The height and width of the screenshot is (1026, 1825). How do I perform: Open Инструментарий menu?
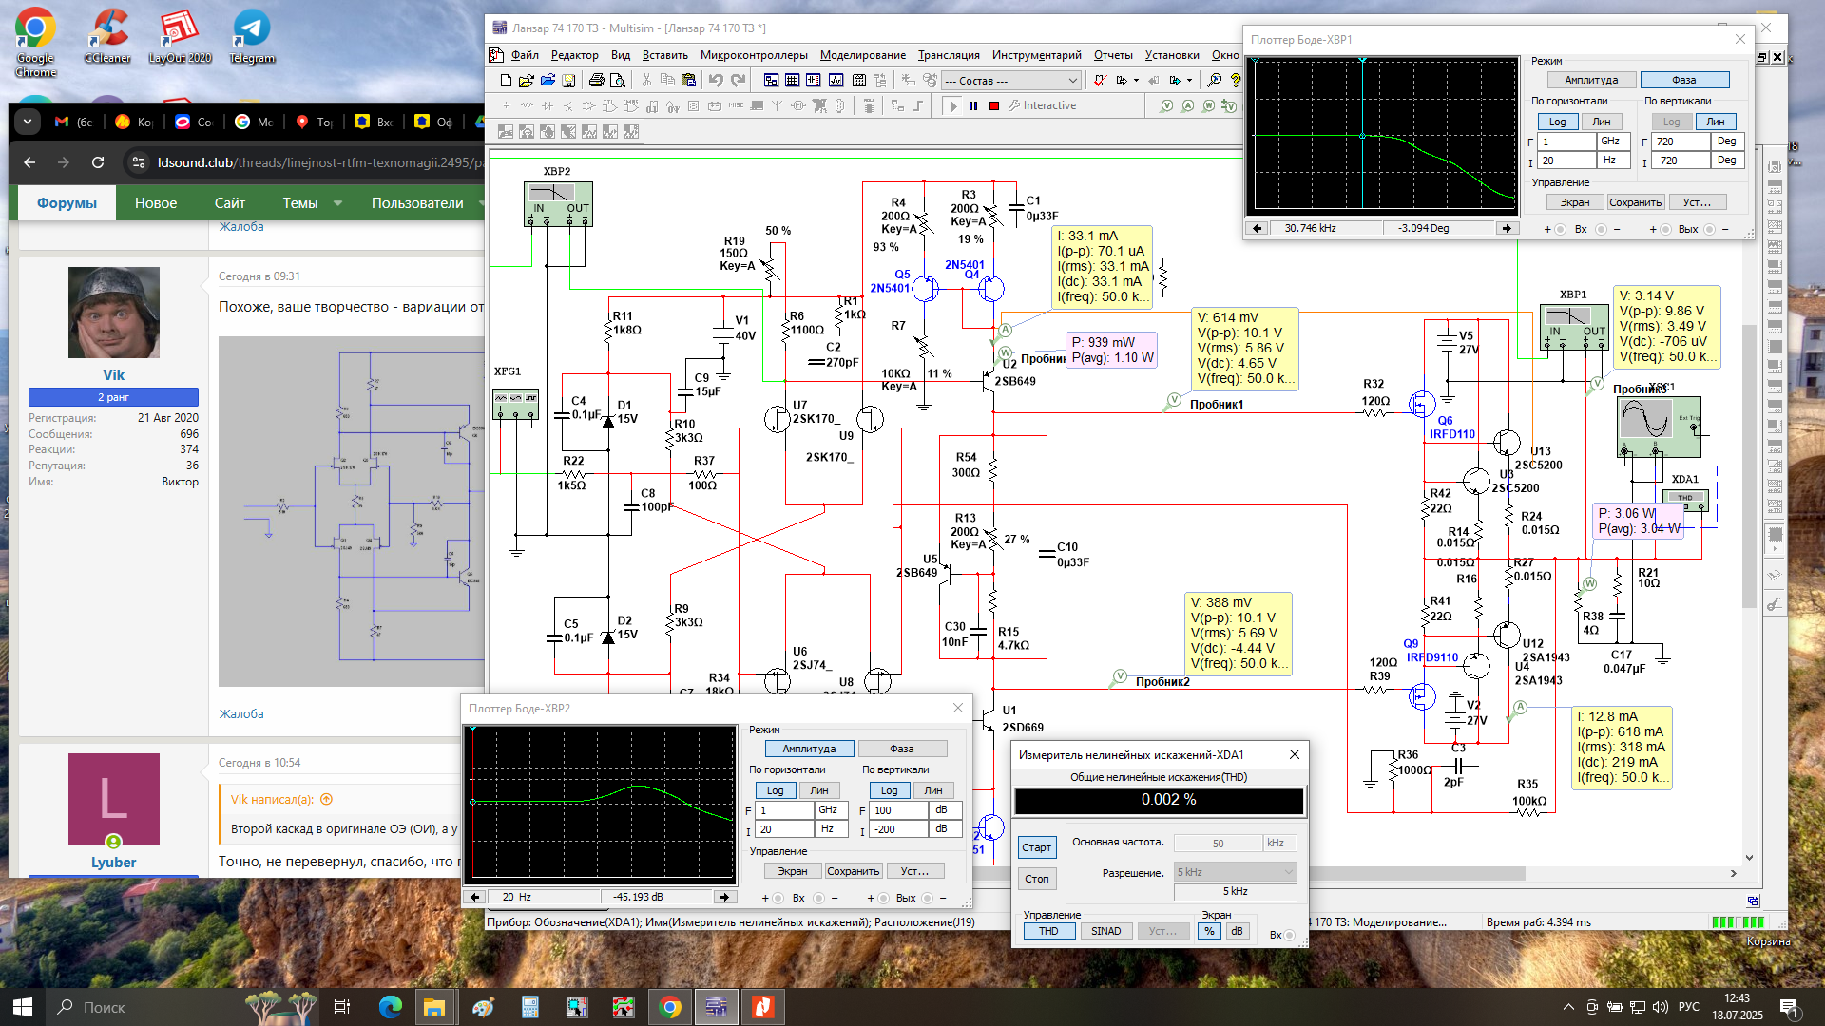1036,55
